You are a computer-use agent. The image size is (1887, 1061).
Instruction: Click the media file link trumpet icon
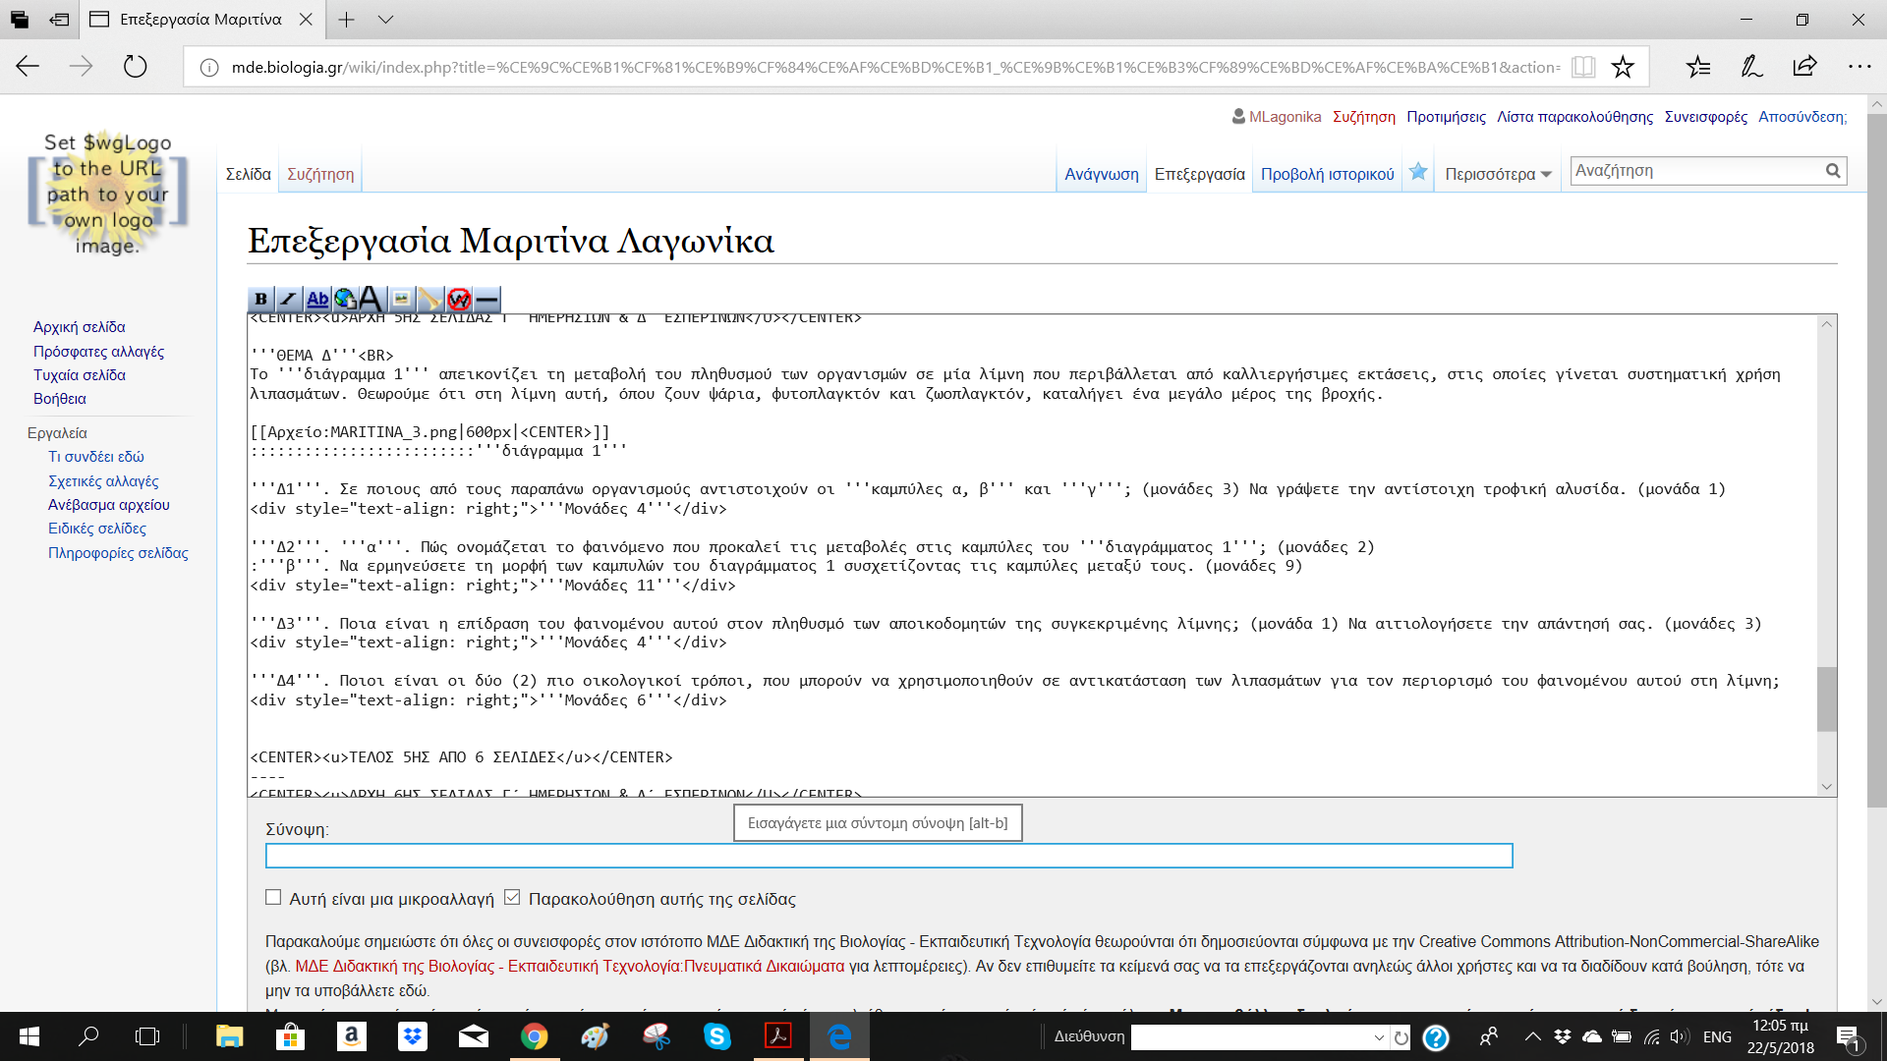pos(429,299)
